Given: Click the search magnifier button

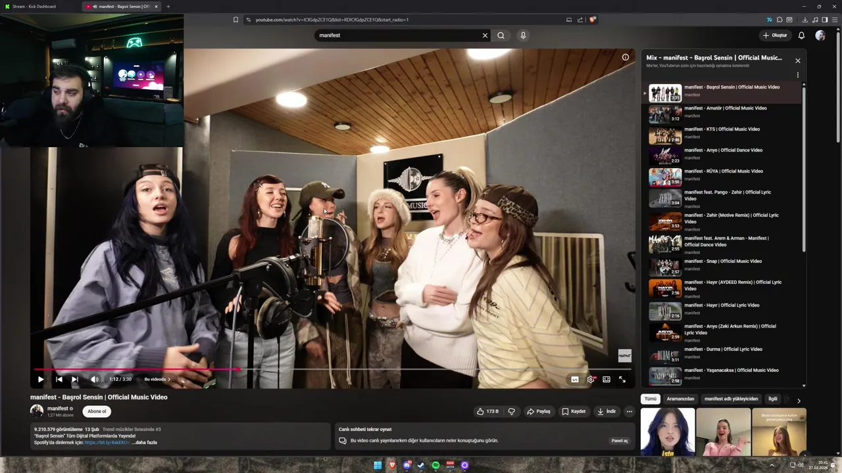Looking at the screenshot, I should tap(501, 35).
